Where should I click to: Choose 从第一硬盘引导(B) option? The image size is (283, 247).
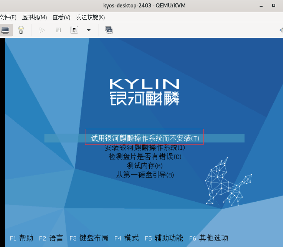145,175
